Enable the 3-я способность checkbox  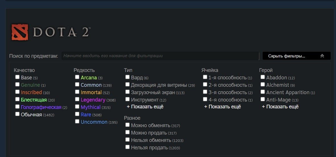point(205,92)
